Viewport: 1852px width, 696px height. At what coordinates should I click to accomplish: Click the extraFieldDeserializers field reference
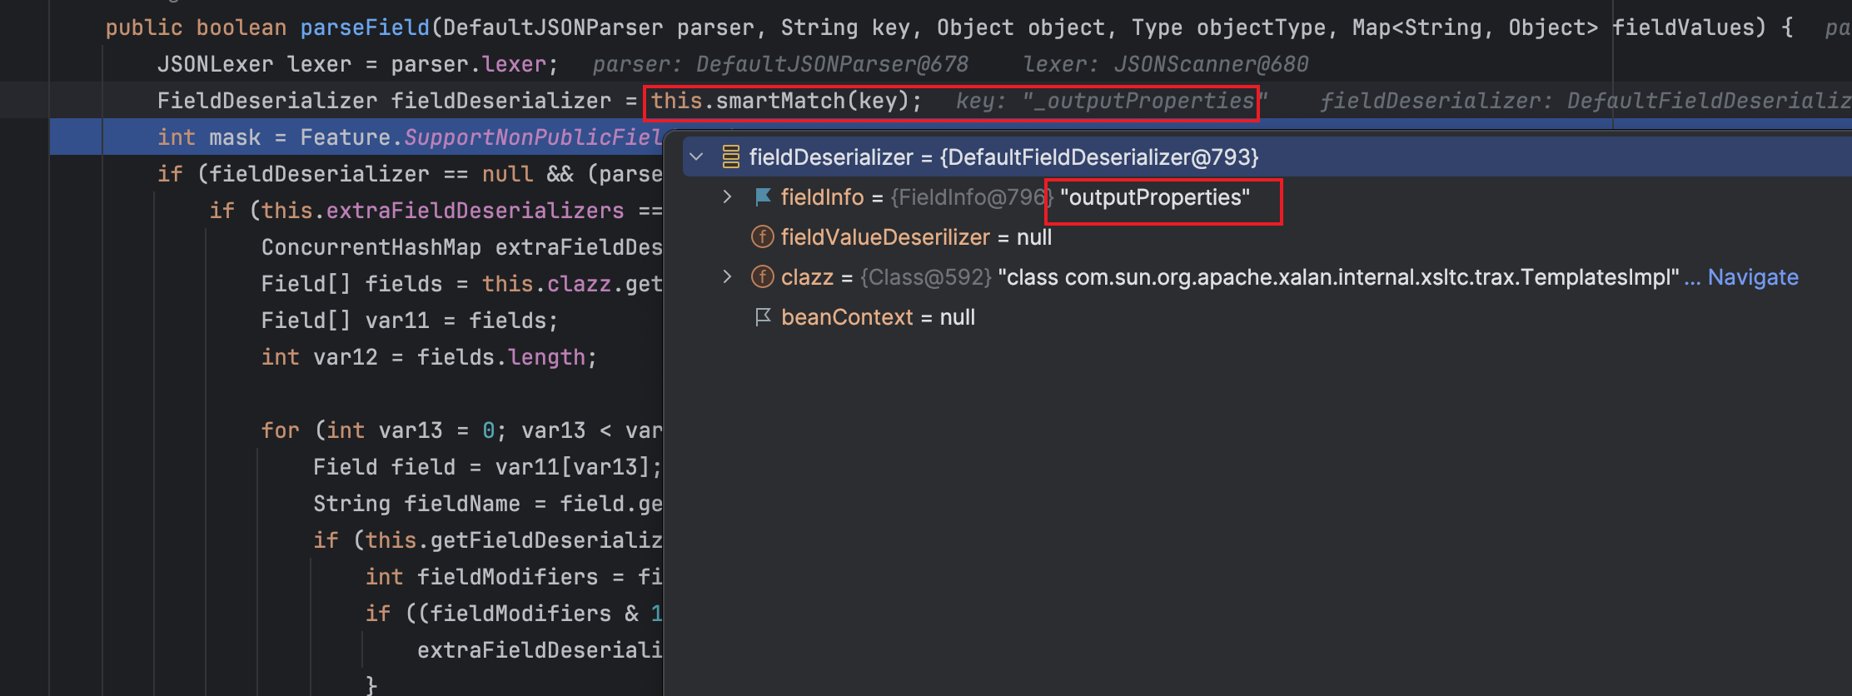[x=475, y=211]
